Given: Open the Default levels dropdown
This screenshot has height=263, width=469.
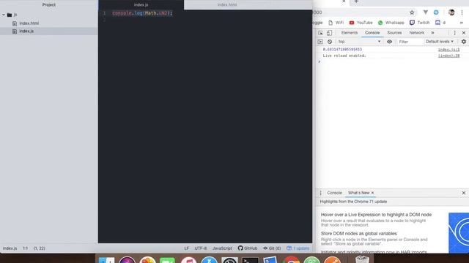Looking at the screenshot, I should [x=440, y=42].
